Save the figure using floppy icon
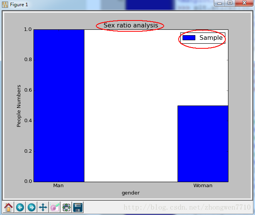 click(x=78, y=207)
